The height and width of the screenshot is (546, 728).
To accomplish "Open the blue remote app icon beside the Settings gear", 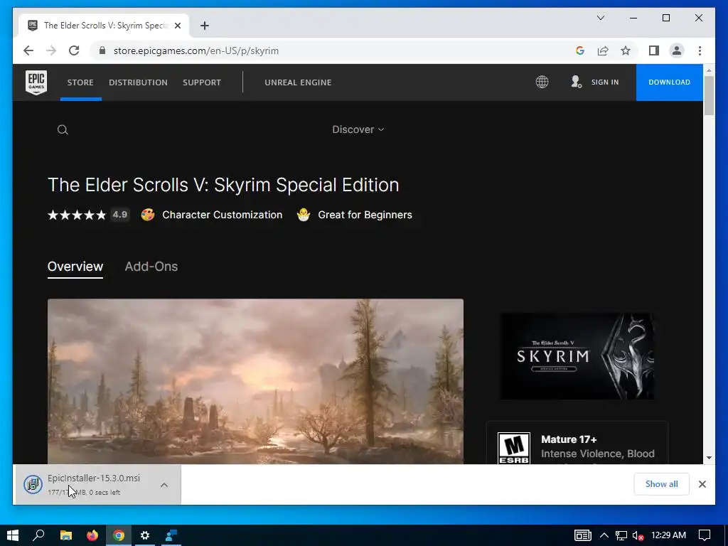I will point(171,535).
